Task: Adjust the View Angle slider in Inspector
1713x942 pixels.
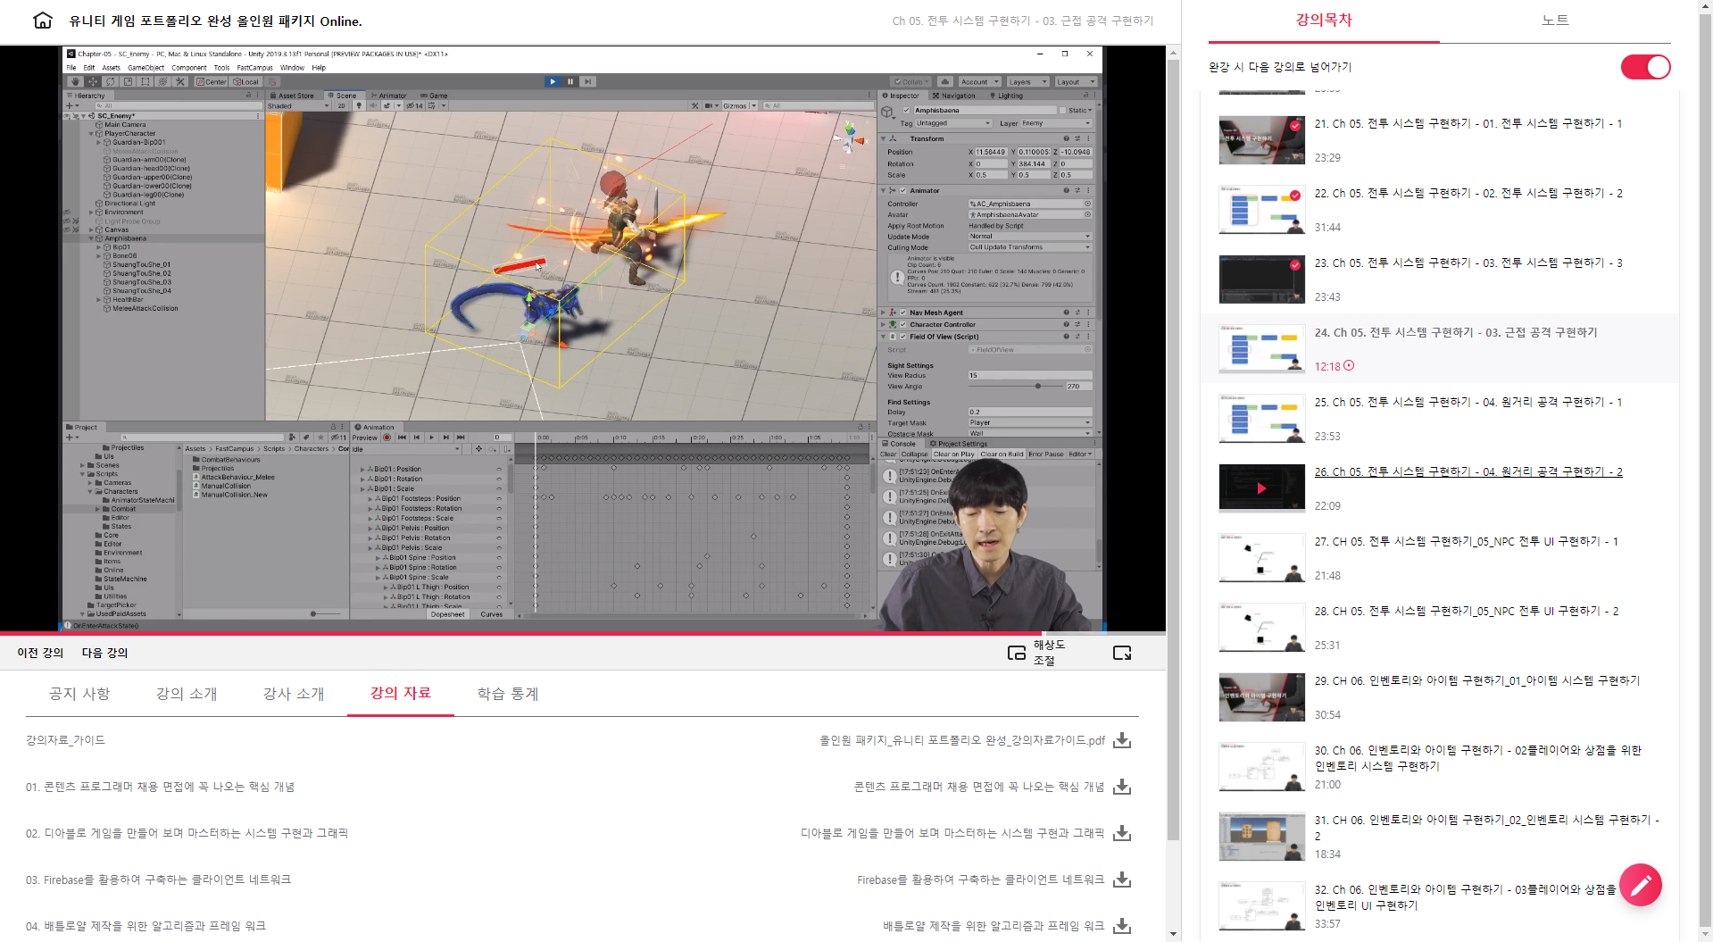Action: click(1016, 386)
